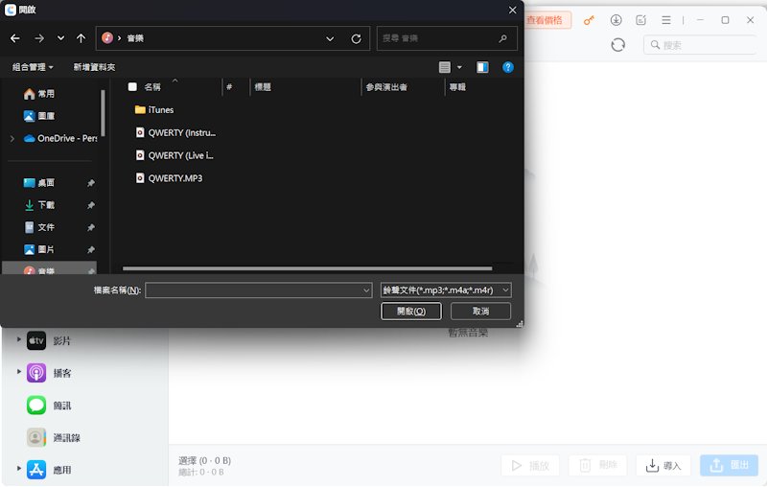Open the 應用 App Store sidebar item
Viewport: 768px width, 487px height.
coord(49,470)
